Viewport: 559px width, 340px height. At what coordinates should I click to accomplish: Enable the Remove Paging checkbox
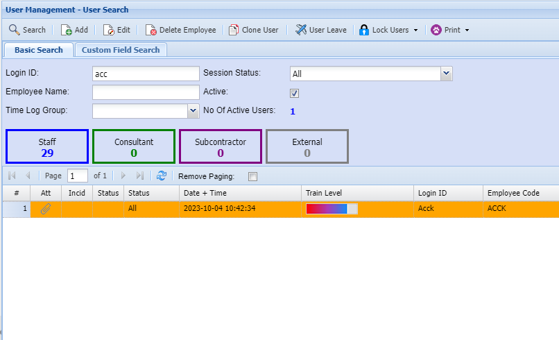click(x=252, y=177)
